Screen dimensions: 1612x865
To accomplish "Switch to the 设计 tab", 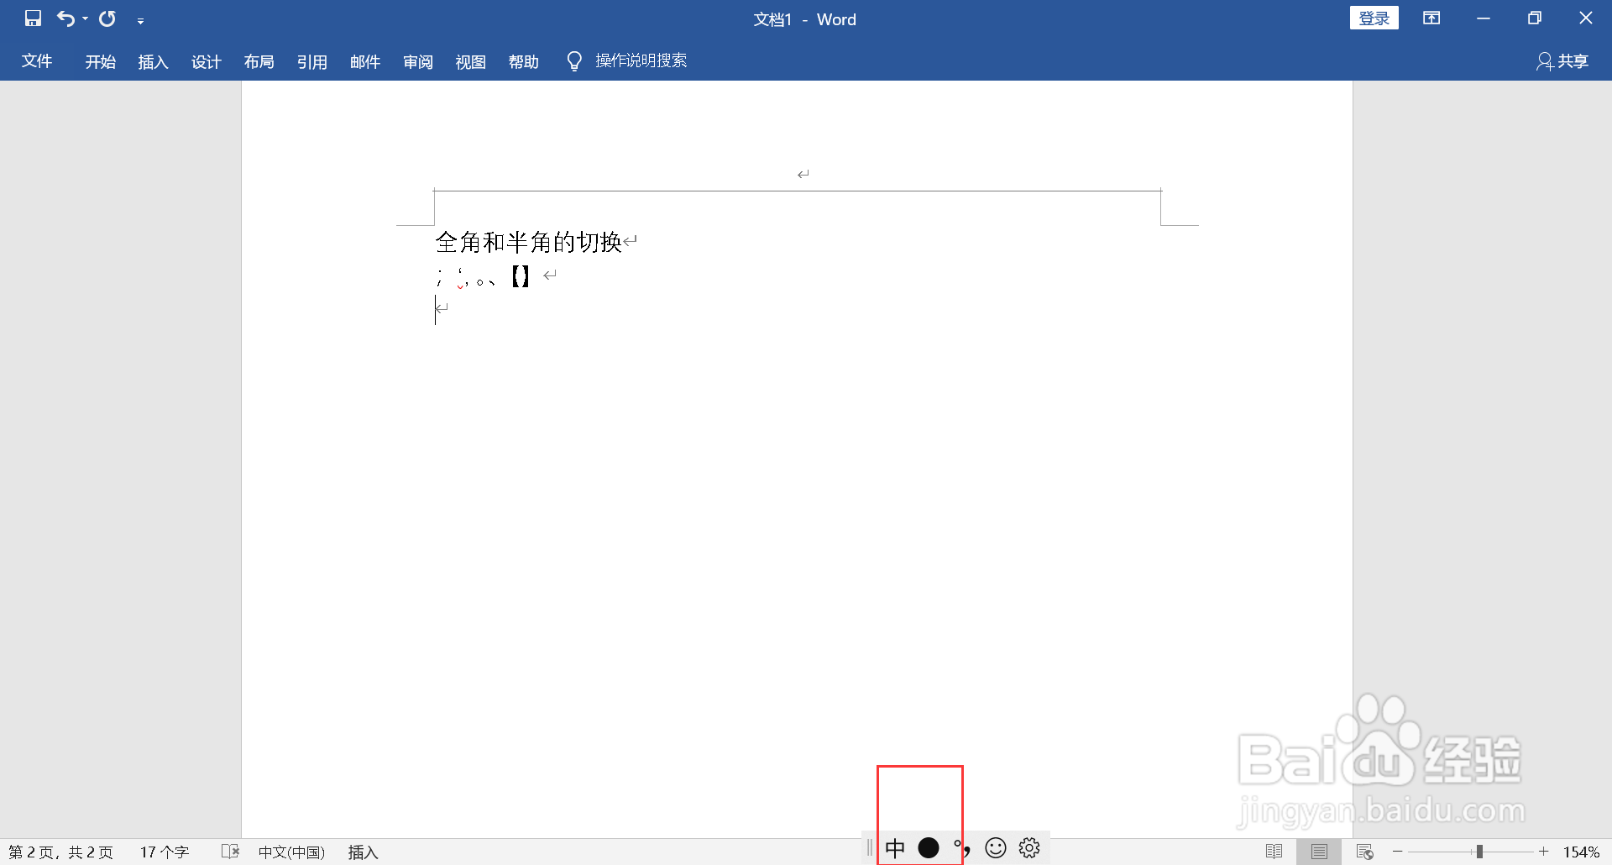I will click(207, 61).
